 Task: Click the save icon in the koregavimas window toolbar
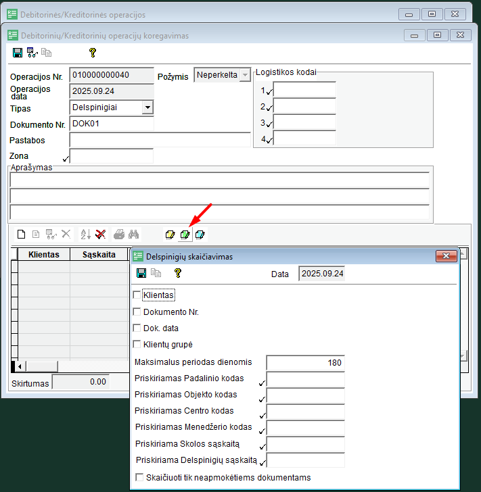tap(18, 52)
